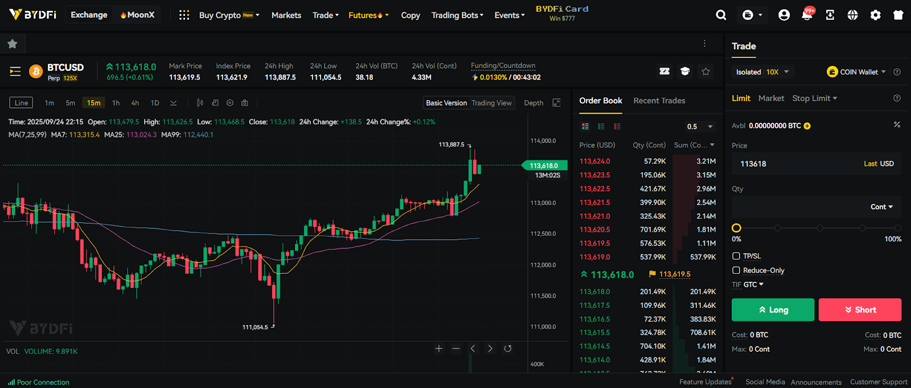Tick the Reduce-Only checkbox
The width and height of the screenshot is (911, 388).
[736, 270]
